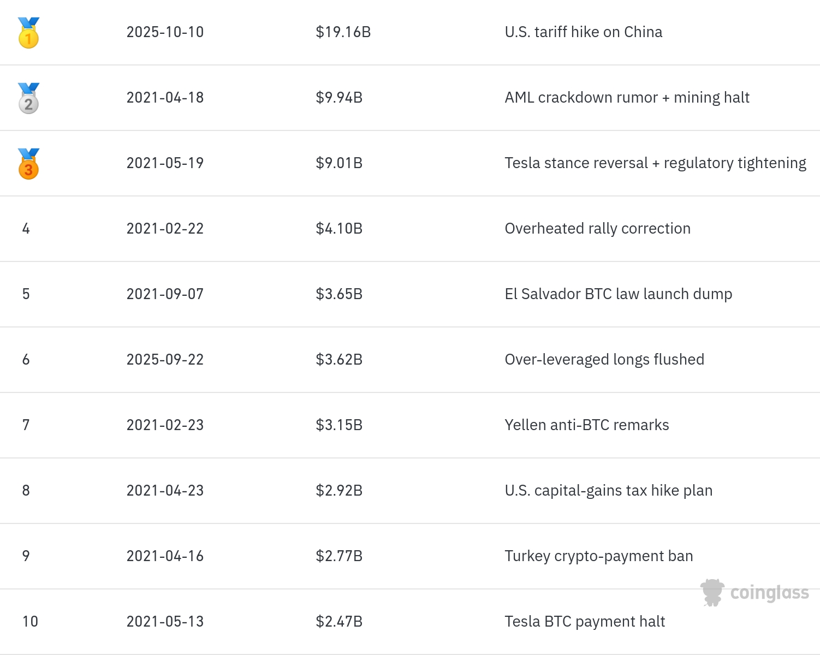Click the bronze third-place medal icon
Screen dimensions: 820x655
coord(28,164)
